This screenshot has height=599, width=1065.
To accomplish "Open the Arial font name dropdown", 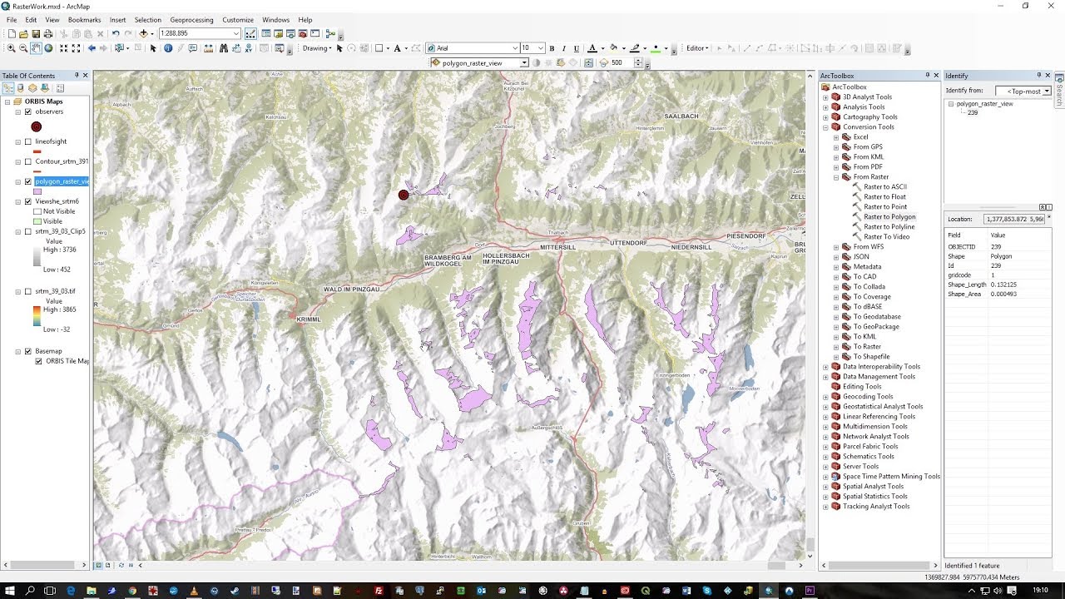I will point(514,48).
